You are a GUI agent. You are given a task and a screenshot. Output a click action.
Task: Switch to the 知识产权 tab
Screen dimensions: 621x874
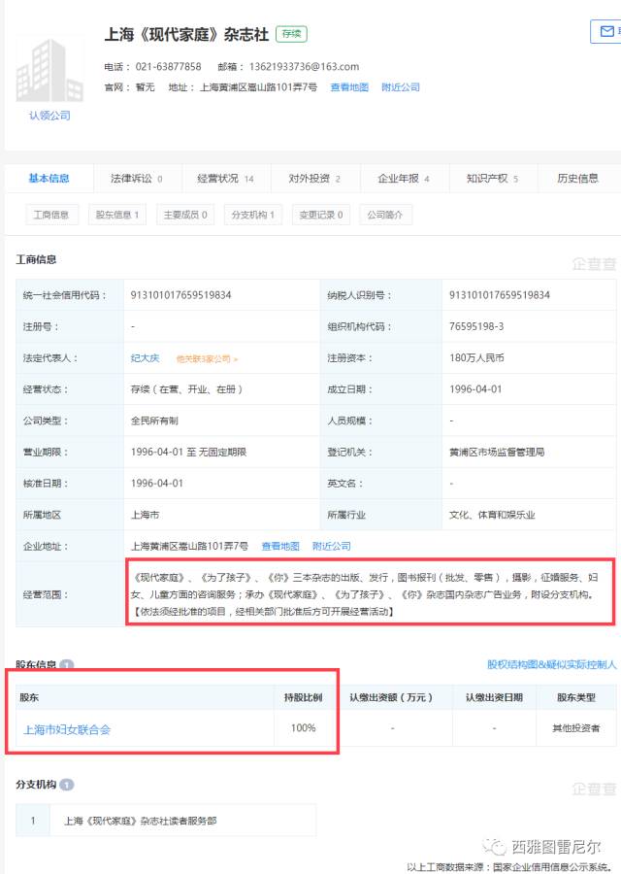[493, 179]
